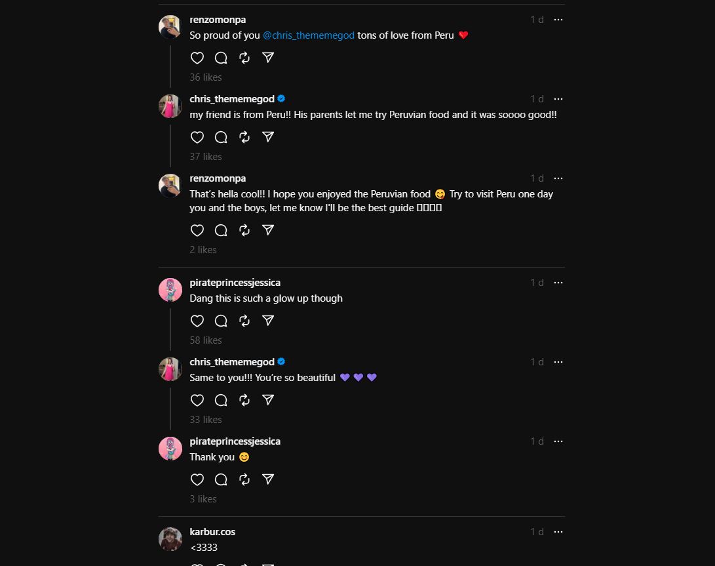Repost chris_thememegod's Peruvian food reply
This screenshot has width=715, height=566.
(244, 137)
